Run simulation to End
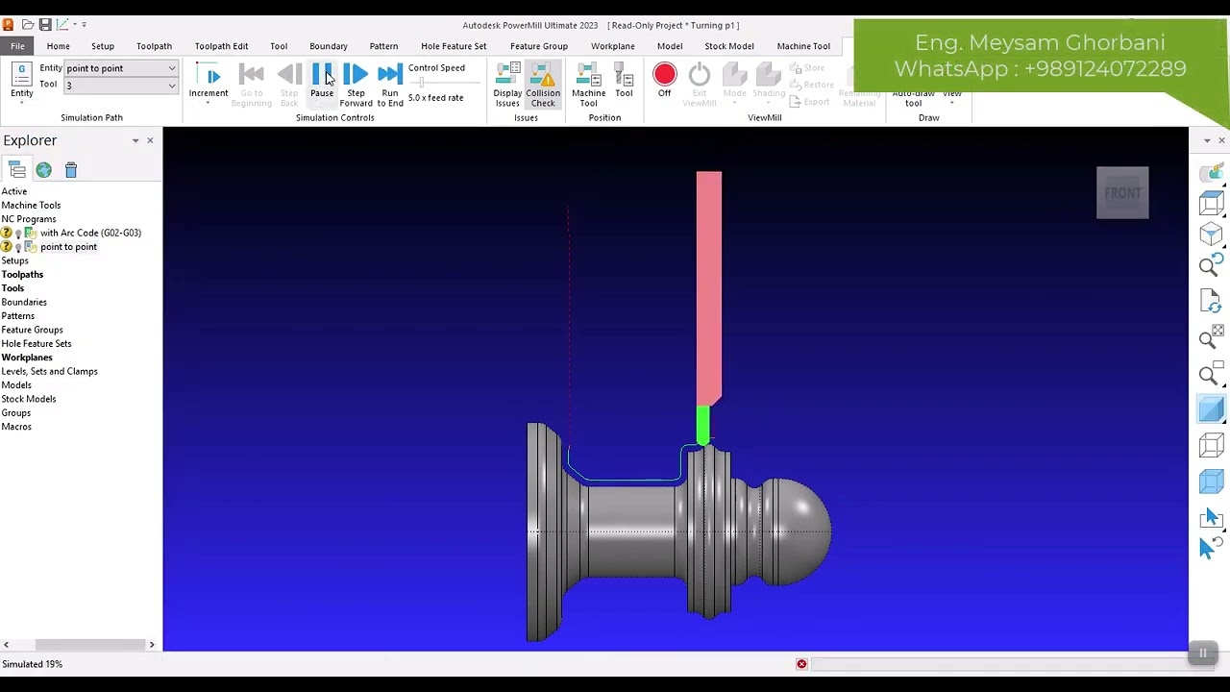Image resolution: width=1230 pixels, height=692 pixels. pos(390,85)
